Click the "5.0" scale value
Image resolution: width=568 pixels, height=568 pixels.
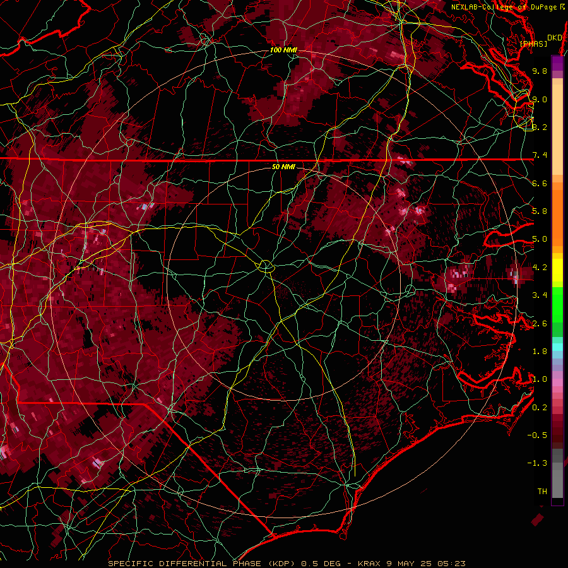click(x=540, y=239)
